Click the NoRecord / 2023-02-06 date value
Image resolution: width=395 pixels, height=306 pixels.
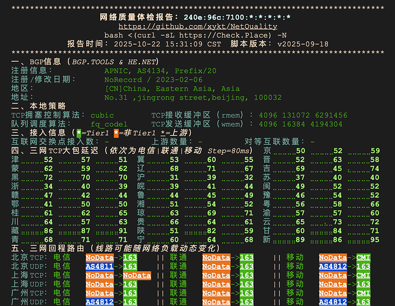(153, 80)
